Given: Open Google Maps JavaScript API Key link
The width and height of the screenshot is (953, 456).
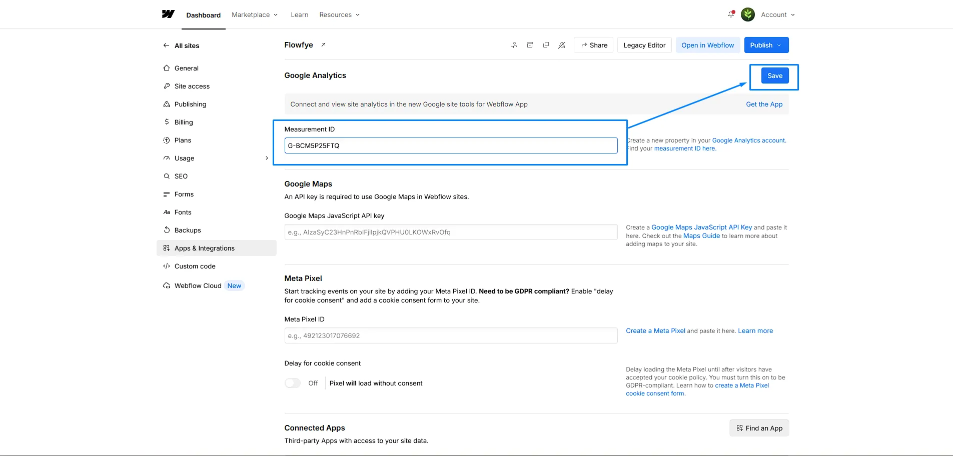Looking at the screenshot, I should (702, 227).
